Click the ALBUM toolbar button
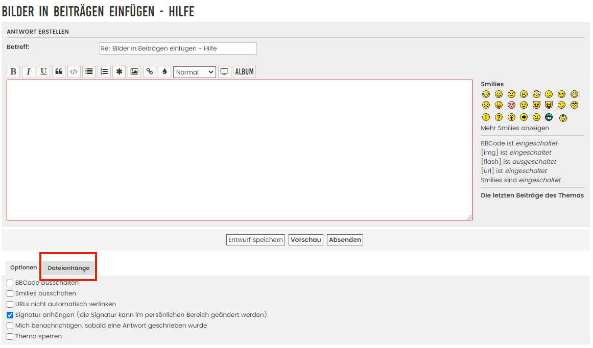The height and width of the screenshot is (348, 593). pyautogui.click(x=244, y=72)
